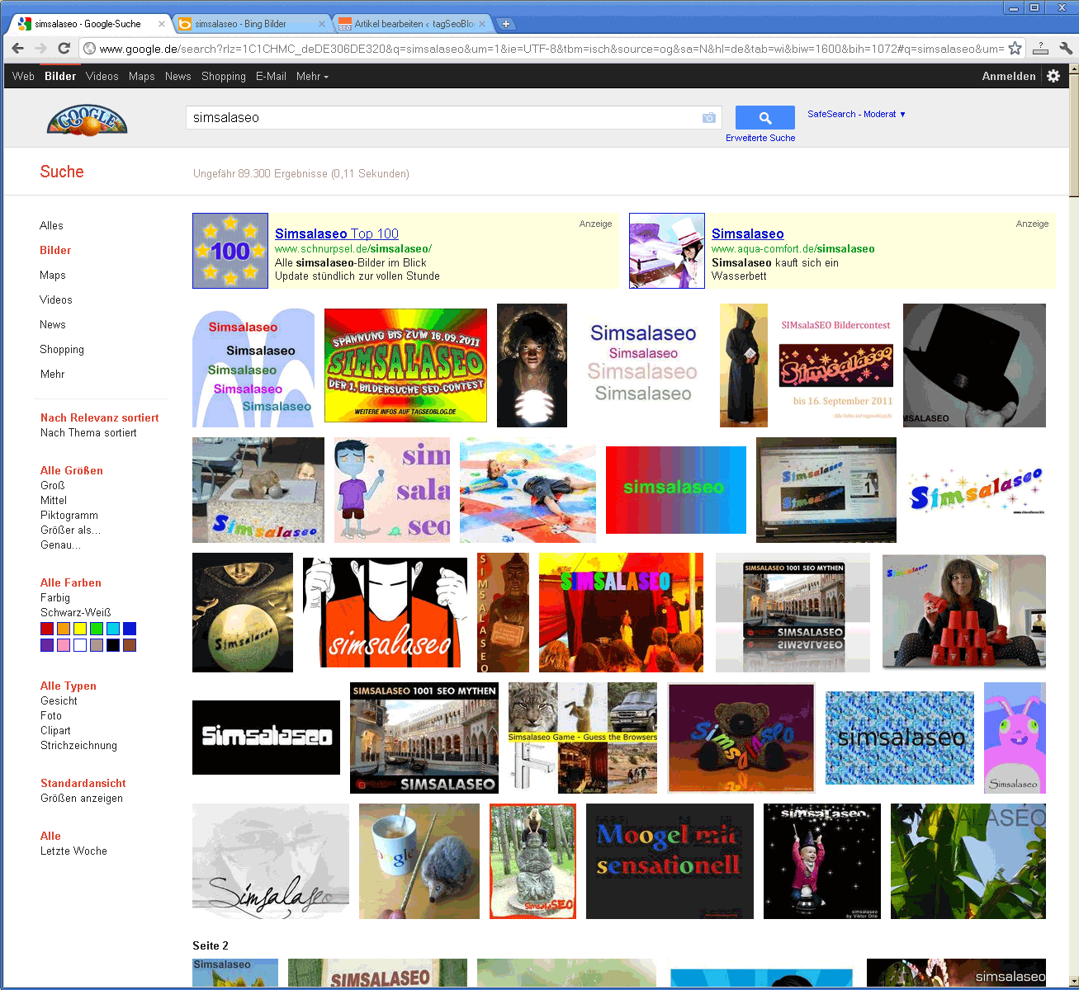Sort results Nach Thema sortiert
This screenshot has height=990, width=1079.
coord(88,432)
